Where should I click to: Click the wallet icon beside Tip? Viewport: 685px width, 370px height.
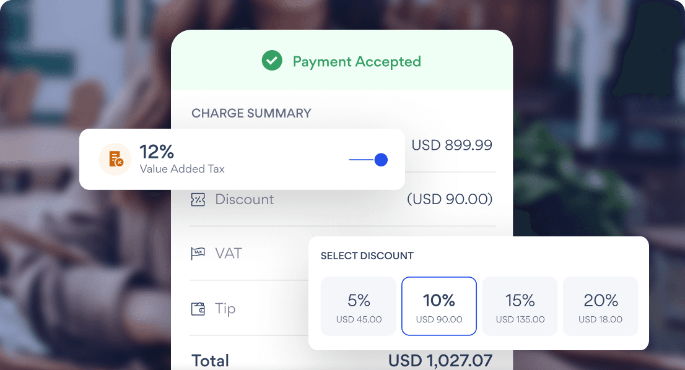click(198, 308)
